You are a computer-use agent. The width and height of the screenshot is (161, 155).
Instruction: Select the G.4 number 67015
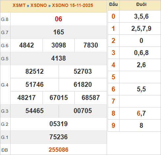point(59,98)
